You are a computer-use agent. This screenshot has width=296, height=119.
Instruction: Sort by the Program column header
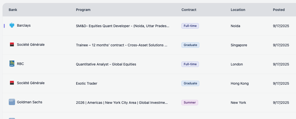(83, 10)
